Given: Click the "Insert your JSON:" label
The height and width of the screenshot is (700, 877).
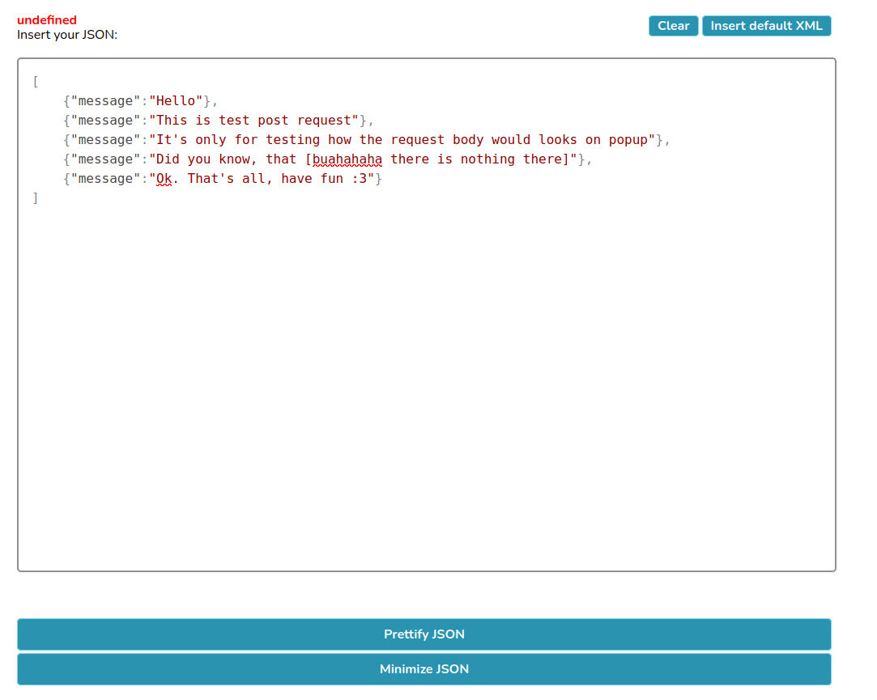Looking at the screenshot, I should [x=67, y=35].
